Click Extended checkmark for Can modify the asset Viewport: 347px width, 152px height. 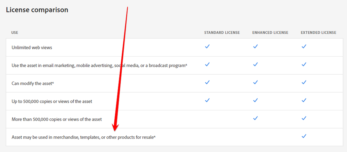(x=304, y=83)
